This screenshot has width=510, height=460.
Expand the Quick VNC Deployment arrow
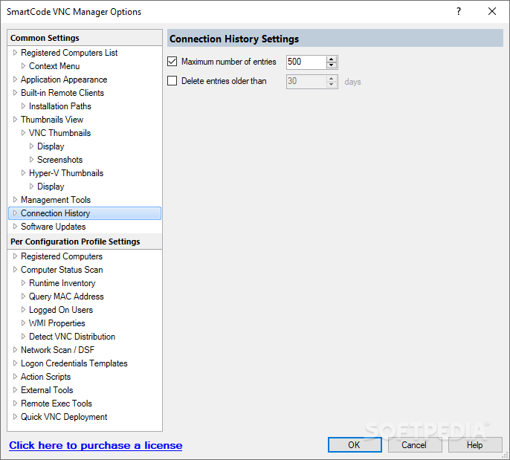click(x=15, y=416)
